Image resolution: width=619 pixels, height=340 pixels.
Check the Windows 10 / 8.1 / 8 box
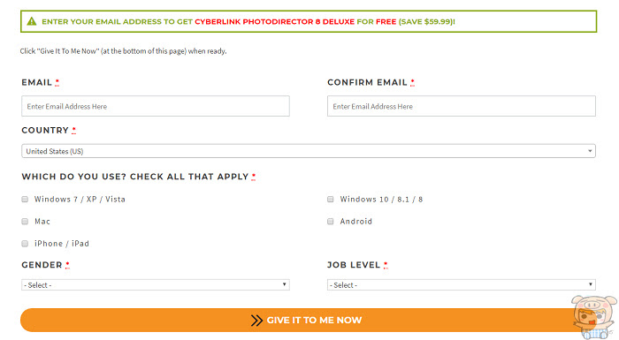[331, 200]
